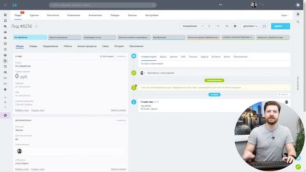Click the blue Сделка button

278,26
